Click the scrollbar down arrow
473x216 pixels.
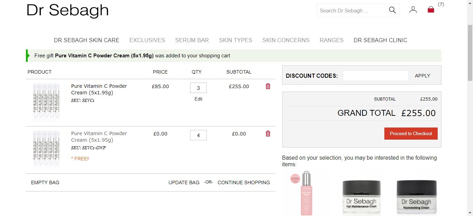(470, 213)
